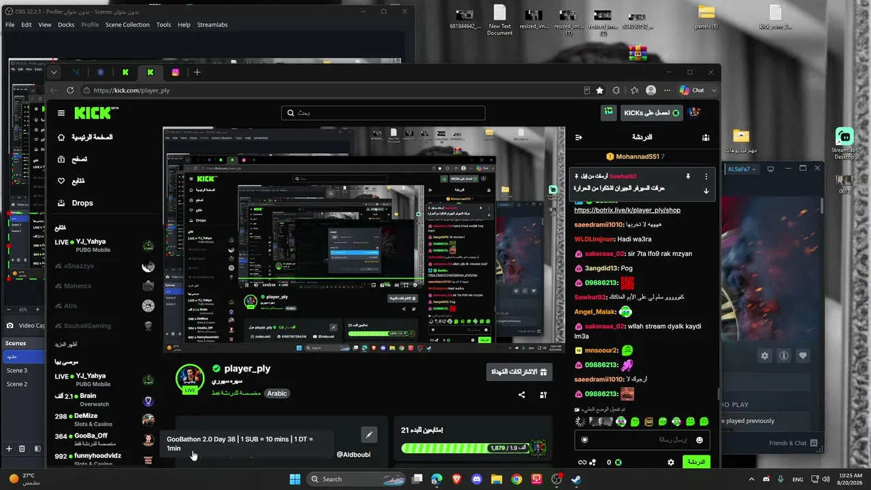This screenshot has width=871, height=490.
Task: Launch Discord from the taskbar
Action: tap(476, 479)
